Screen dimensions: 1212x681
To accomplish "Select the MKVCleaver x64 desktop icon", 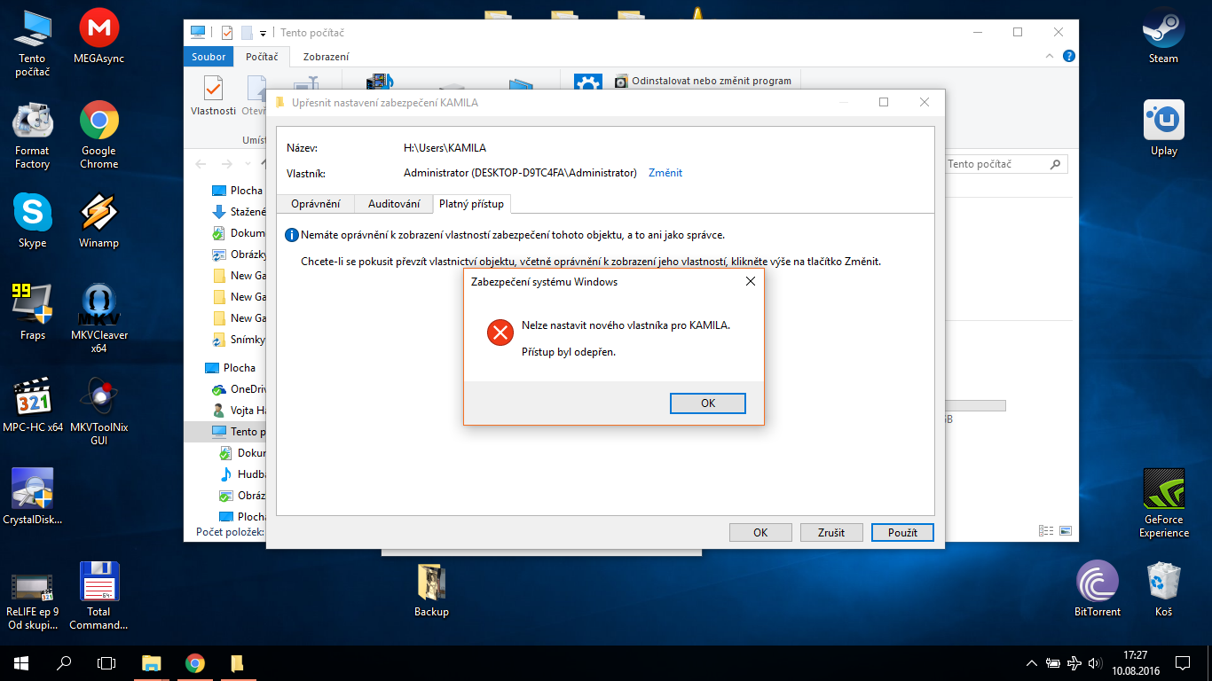I will tap(99, 319).
